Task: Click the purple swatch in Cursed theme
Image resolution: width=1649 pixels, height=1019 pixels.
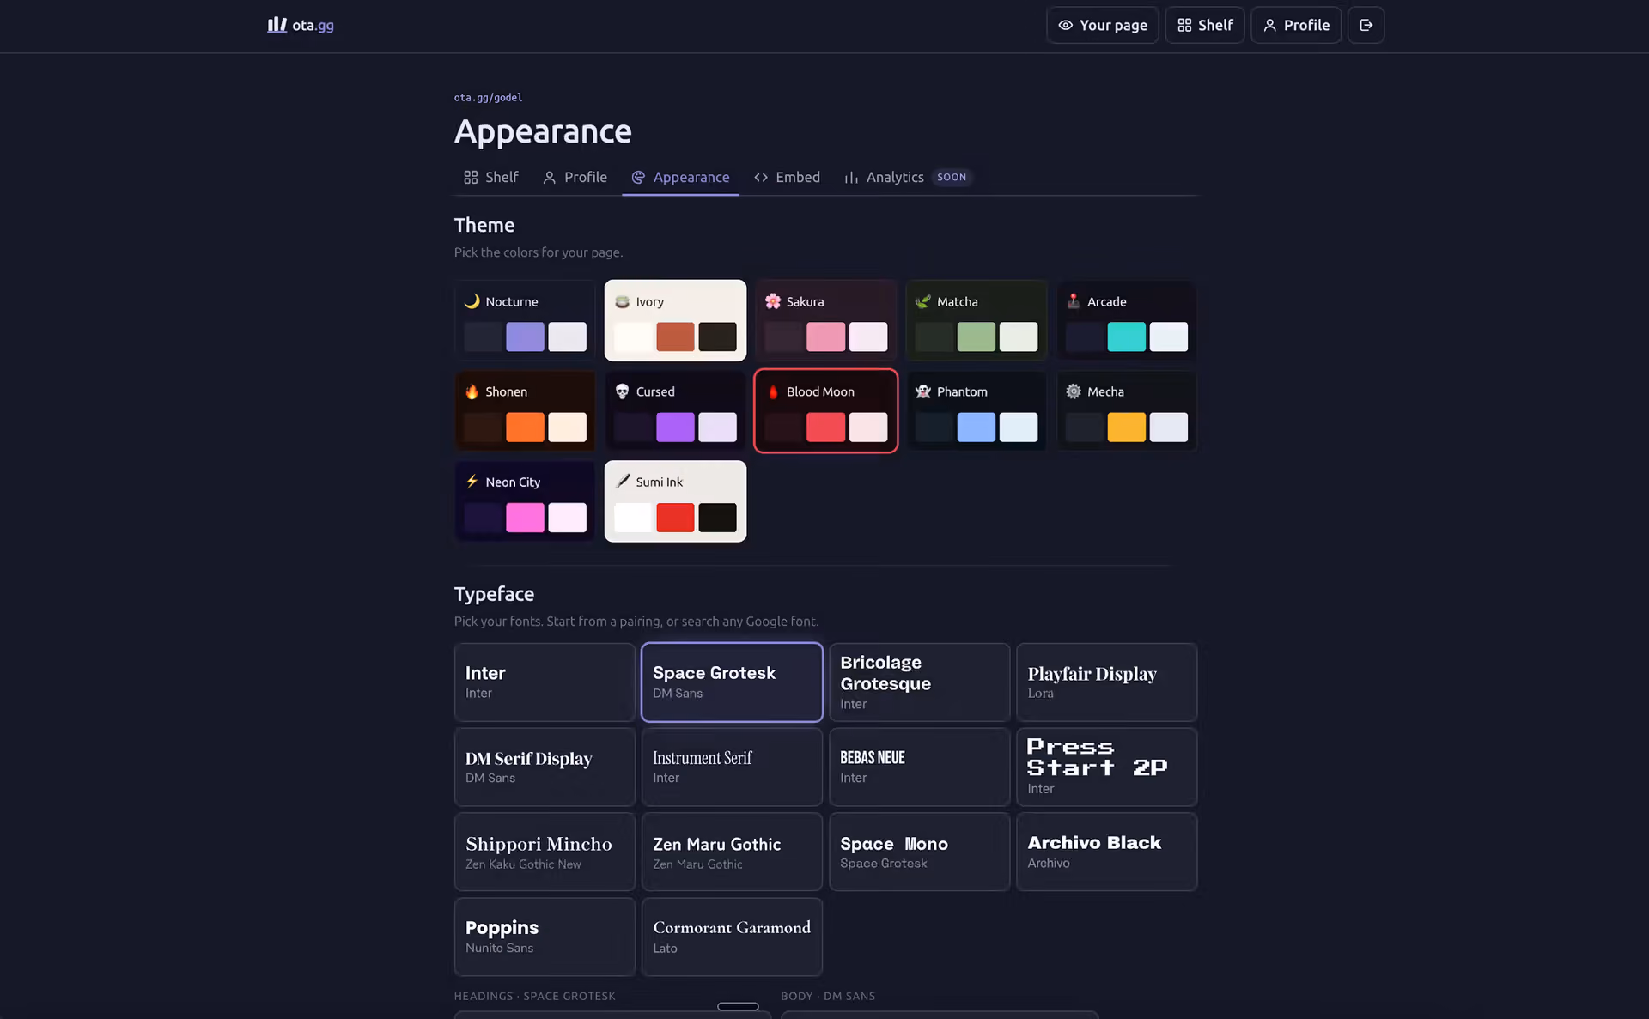Action: click(675, 427)
